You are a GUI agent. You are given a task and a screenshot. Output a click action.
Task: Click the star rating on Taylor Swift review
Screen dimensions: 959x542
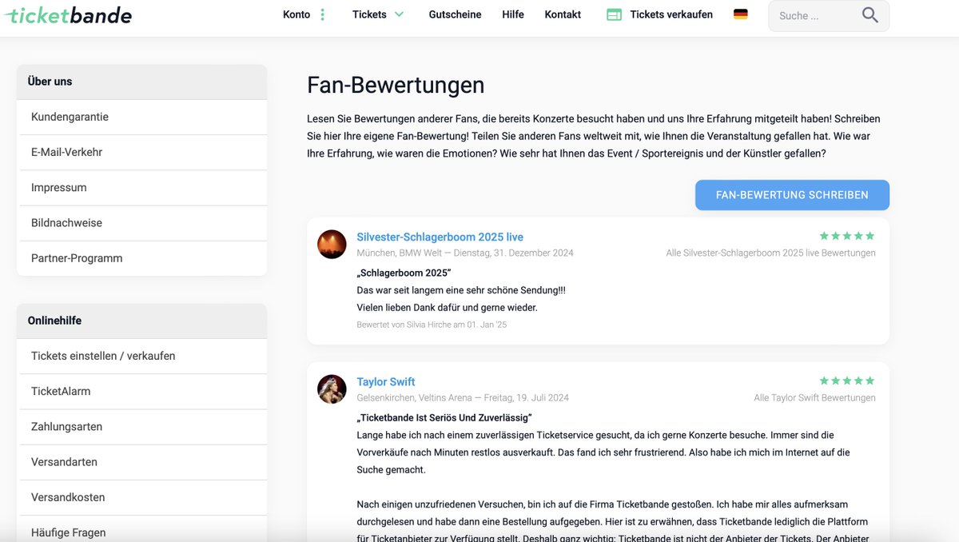[x=847, y=381]
